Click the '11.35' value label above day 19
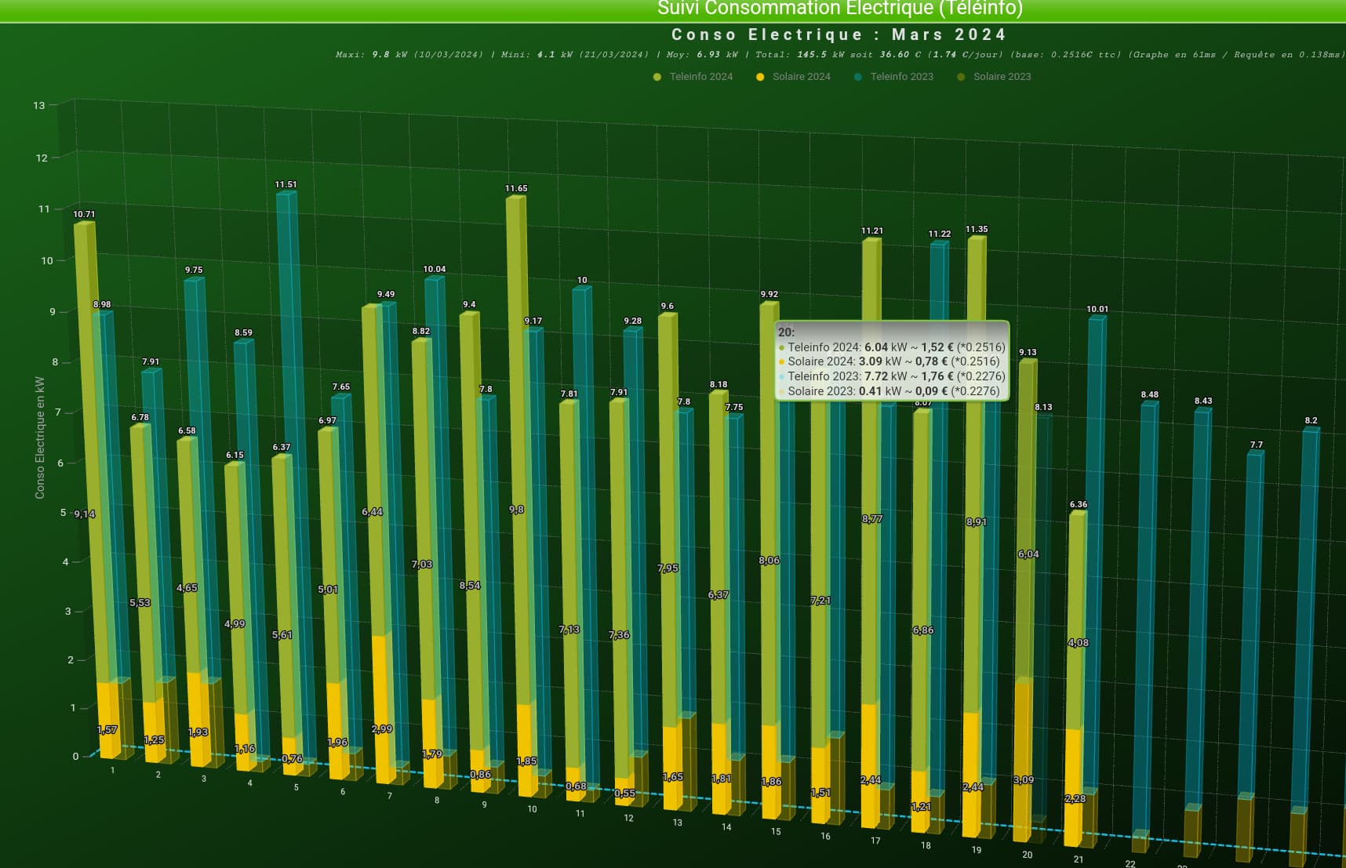 (977, 230)
